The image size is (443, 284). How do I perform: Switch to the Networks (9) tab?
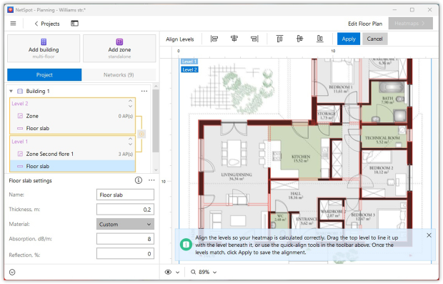tap(119, 75)
